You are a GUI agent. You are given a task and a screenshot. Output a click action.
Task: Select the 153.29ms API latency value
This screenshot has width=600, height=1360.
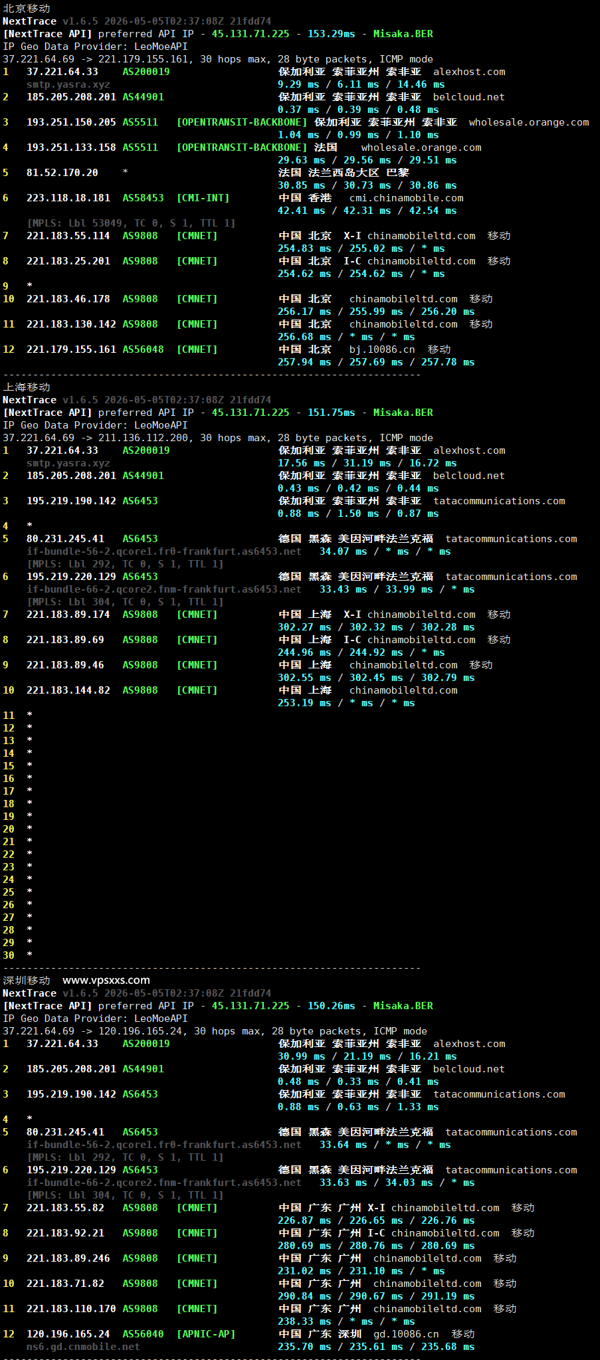point(332,34)
